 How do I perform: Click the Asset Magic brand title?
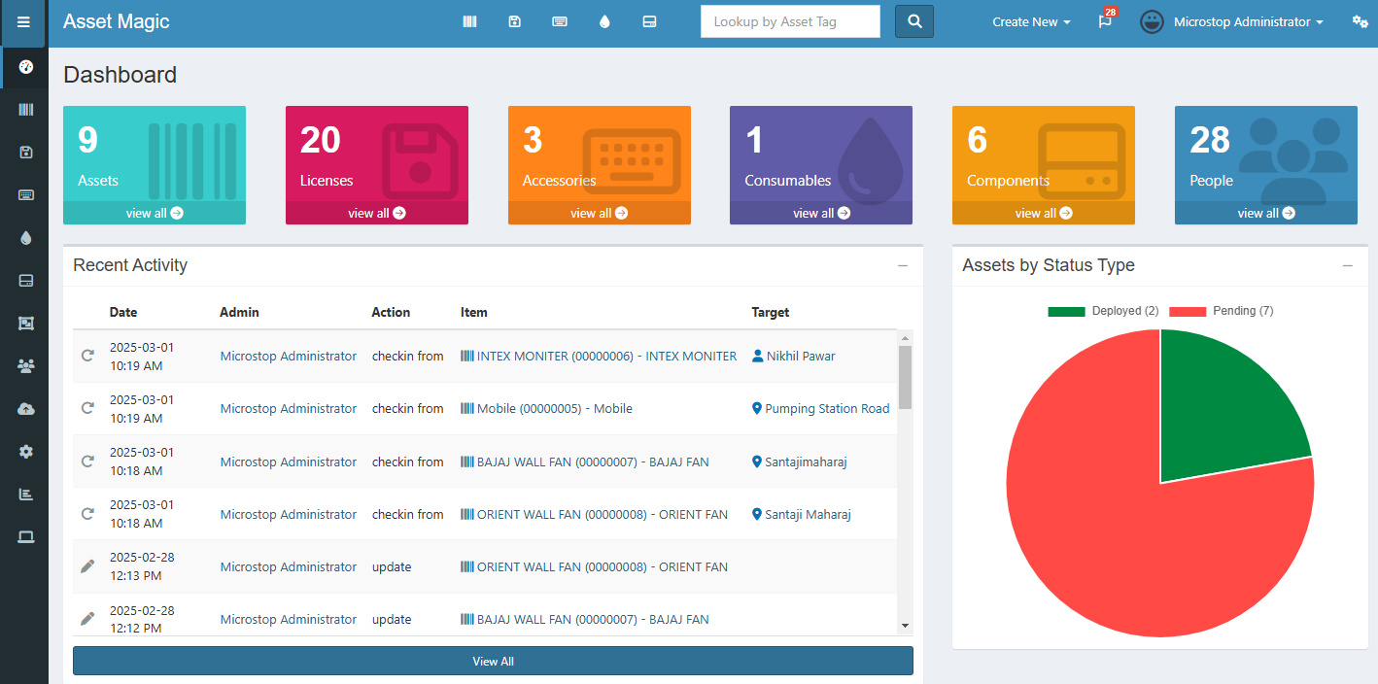coord(117,21)
